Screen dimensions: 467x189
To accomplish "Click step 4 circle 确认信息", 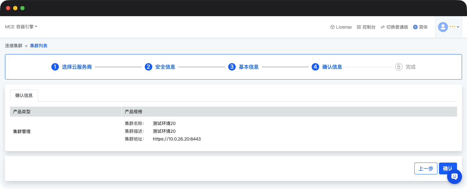I will (315, 67).
